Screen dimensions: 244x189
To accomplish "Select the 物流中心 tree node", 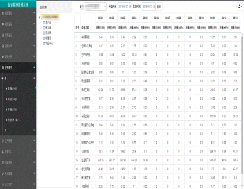I will click(x=49, y=44).
